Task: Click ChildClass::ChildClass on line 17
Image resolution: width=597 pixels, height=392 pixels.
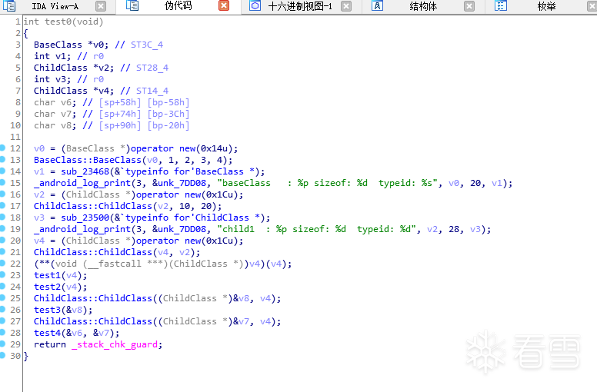Action: click(x=93, y=206)
